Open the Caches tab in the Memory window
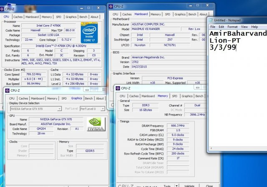The image size is (267, 187). tap(134, 96)
